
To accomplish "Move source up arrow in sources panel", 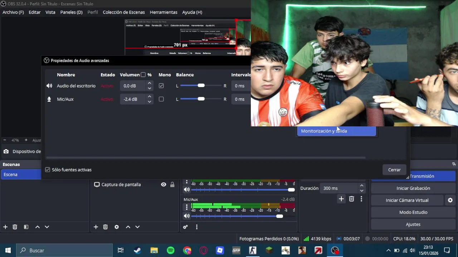I will [x=128, y=227].
